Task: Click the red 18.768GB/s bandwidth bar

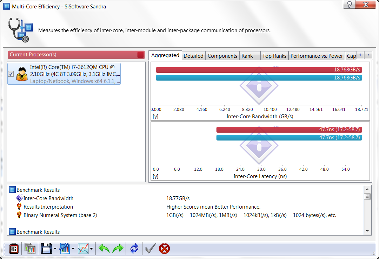Action: pyautogui.click(x=259, y=70)
